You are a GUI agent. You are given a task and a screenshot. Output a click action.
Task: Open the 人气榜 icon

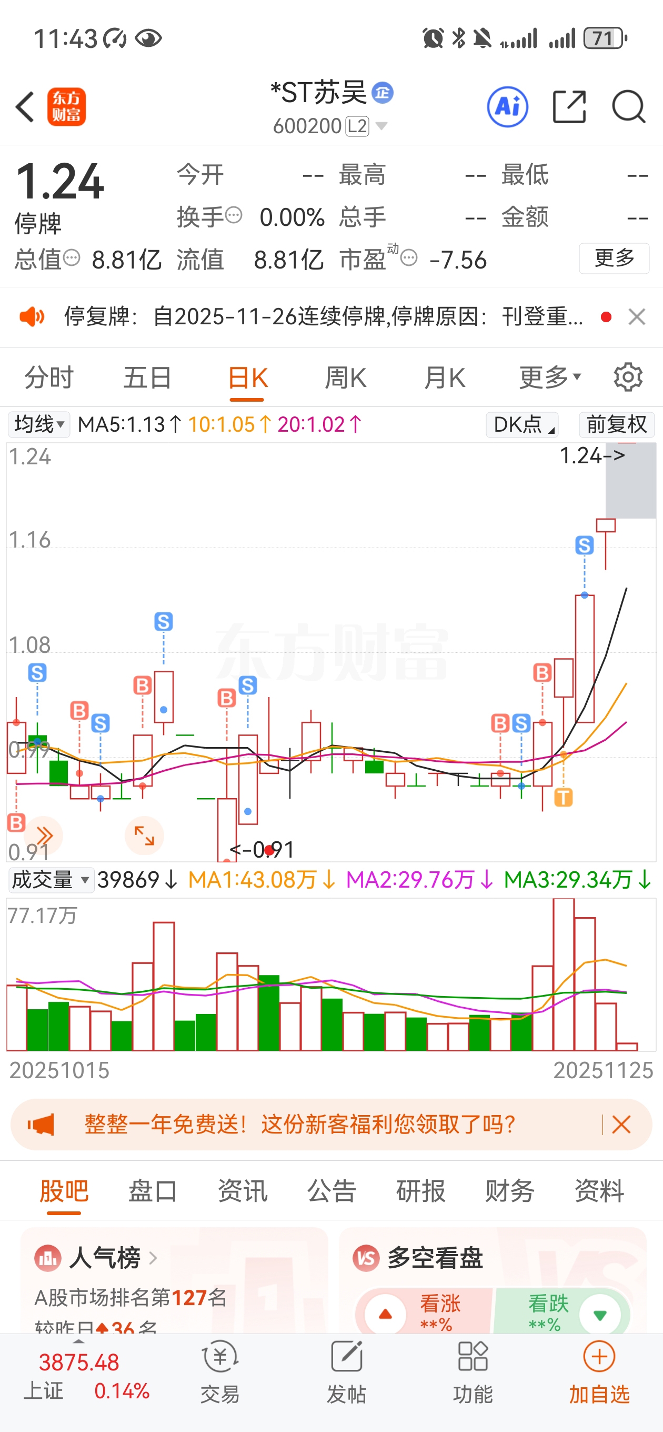click(x=48, y=1258)
